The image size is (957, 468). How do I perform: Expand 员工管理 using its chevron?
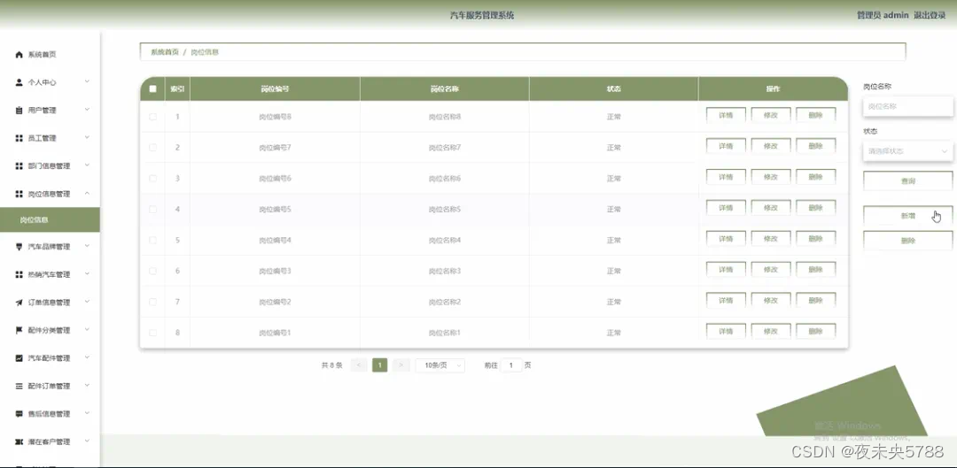[x=87, y=137]
